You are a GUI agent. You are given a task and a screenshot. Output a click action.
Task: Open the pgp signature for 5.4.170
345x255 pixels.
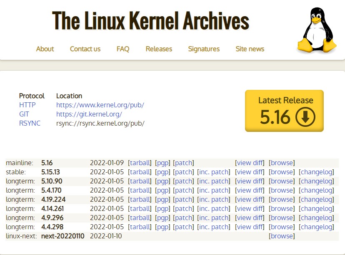point(162,190)
